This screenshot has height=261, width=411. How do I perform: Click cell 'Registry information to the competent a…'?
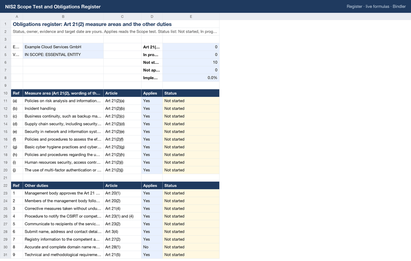click(x=63, y=240)
